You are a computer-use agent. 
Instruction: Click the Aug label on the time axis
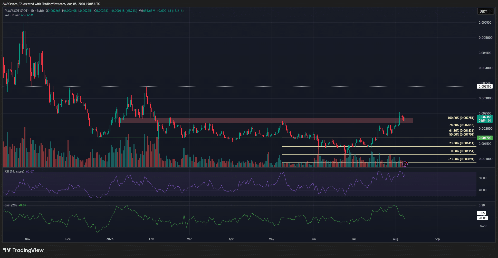coord(396,239)
